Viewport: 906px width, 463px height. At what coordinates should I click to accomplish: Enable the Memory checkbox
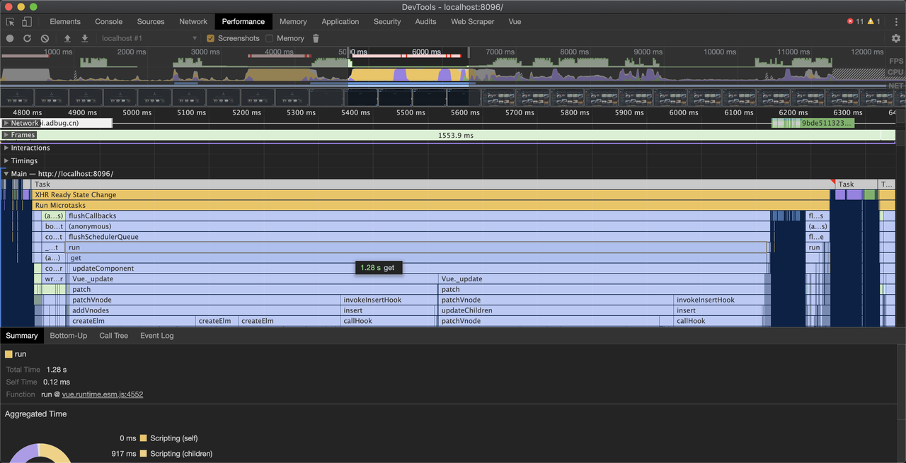(269, 38)
